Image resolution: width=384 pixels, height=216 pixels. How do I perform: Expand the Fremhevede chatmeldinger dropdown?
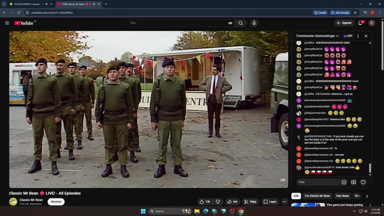(318, 36)
